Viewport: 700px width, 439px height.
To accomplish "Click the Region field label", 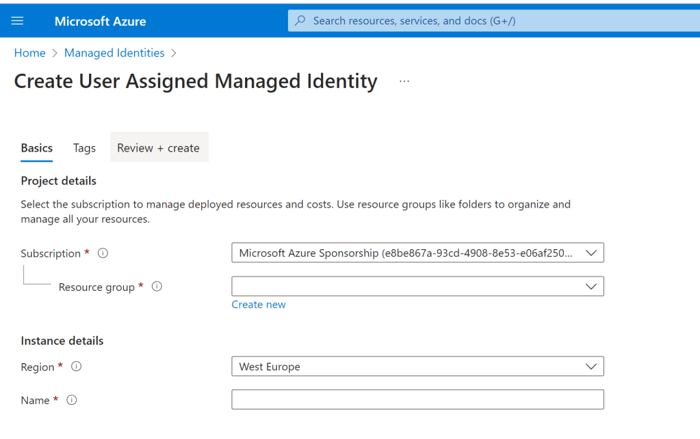I will click(x=38, y=367).
